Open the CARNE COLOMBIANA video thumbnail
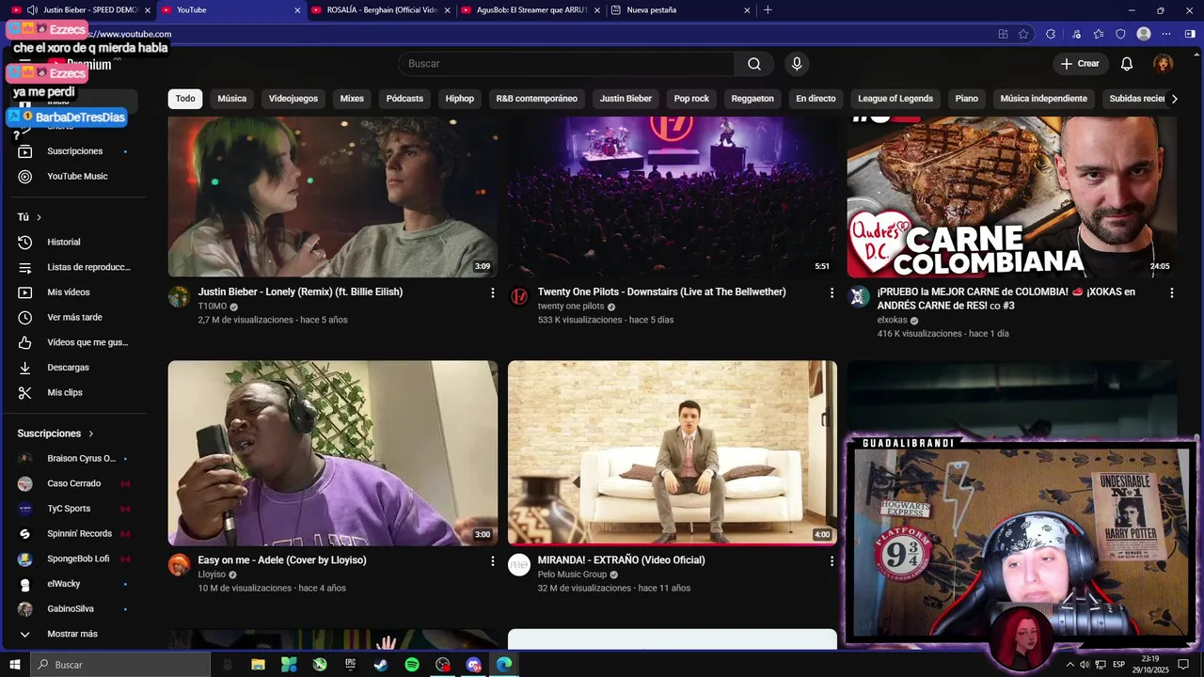This screenshot has height=677, width=1204. click(1011, 197)
